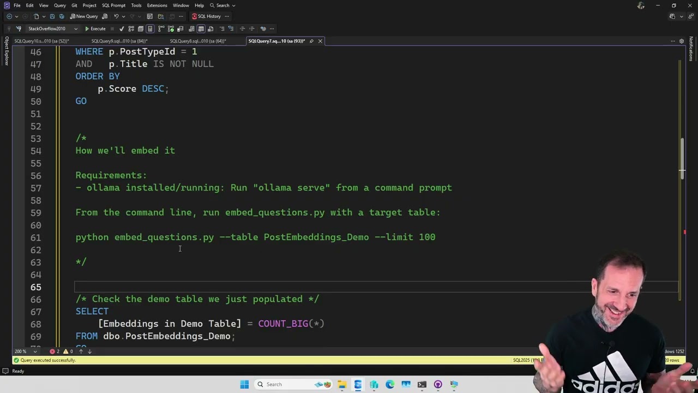Click the Display Estimated Execution Plan icon
Image resolution: width=698 pixels, height=393 pixels.
pos(131,28)
